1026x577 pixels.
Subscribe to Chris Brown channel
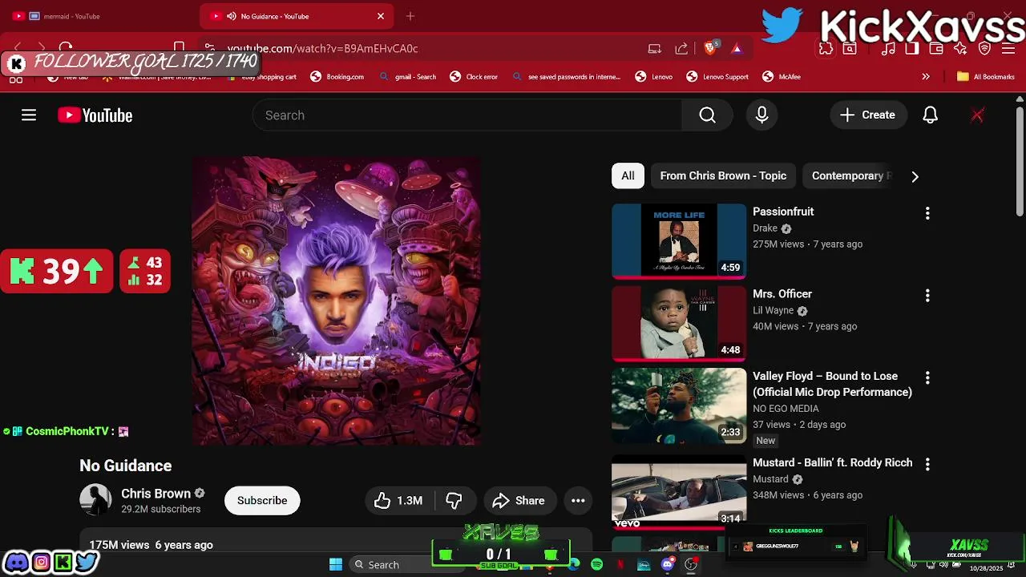pyautogui.click(x=262, y=501)
